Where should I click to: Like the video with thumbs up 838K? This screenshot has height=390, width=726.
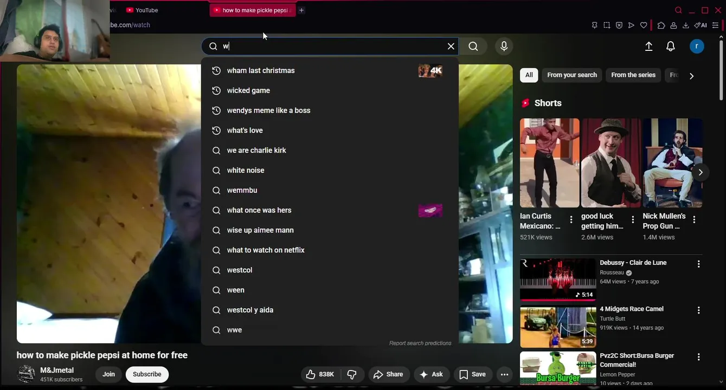pyautogui.click(x=320, y=374)
